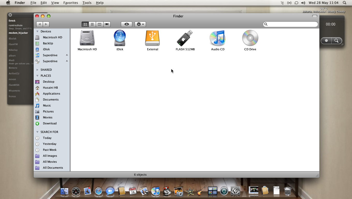
Task: Collapse the SEARCH FOR sidebar section
Action: pyautogui.click(x=37, y=132)
